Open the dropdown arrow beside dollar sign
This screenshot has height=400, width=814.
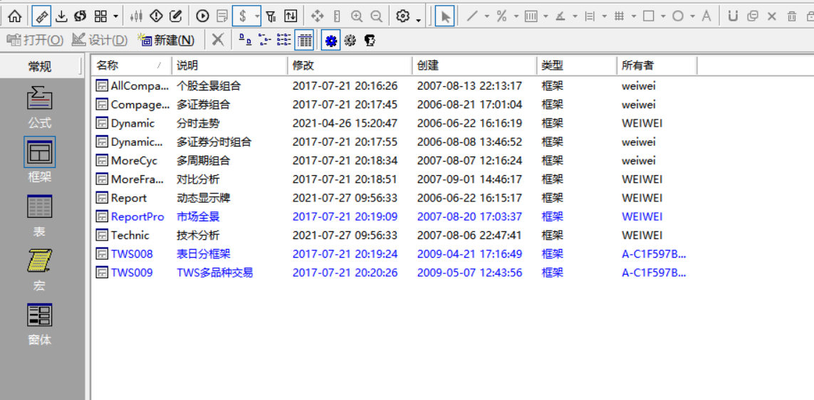coord(257,16)
